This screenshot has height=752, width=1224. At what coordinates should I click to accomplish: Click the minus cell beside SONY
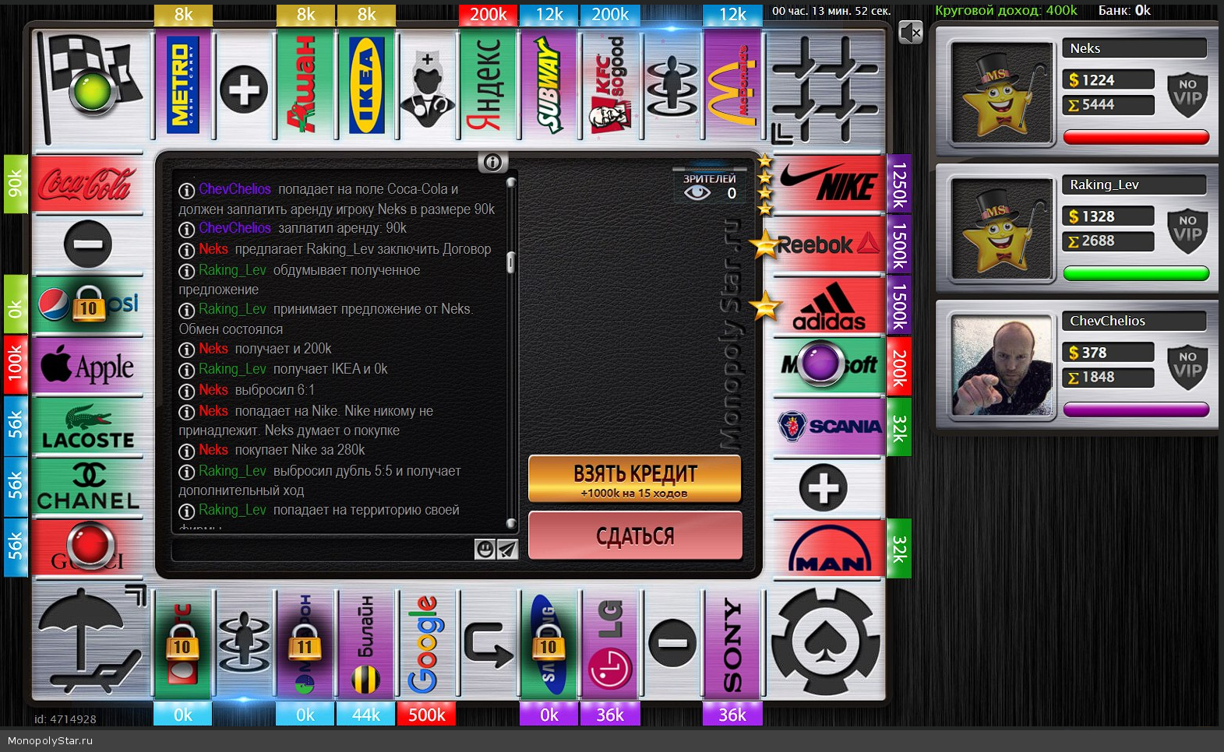pos(672,645)
